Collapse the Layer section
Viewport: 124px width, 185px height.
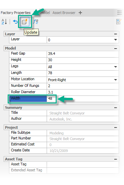pyautogui.click(x=116, y=34)
